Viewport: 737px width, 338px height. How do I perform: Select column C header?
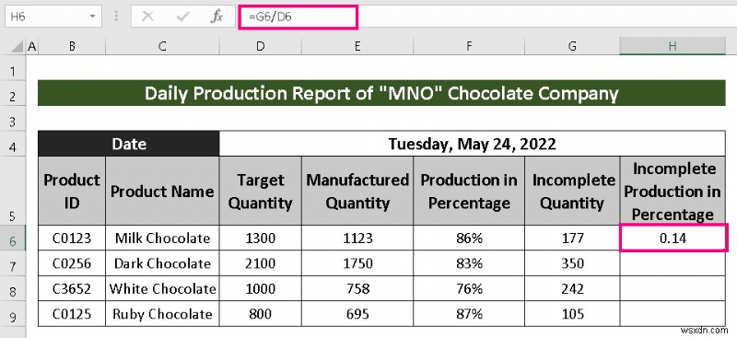click(x=162, y=46)
